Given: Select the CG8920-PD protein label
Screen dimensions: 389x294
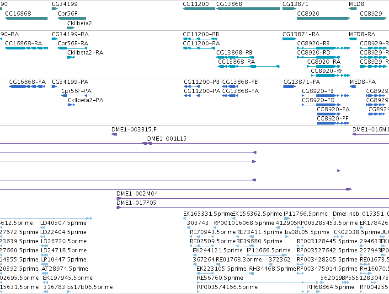Looking at the screenshot, I should (318, 100).
